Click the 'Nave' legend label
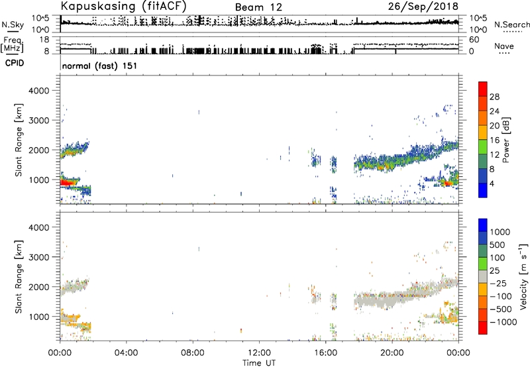530x367 pixels. click(504, 46)
